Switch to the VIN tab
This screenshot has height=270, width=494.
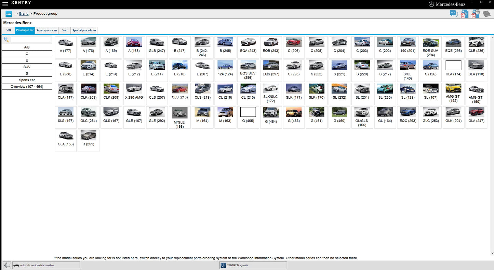[9, 30]
